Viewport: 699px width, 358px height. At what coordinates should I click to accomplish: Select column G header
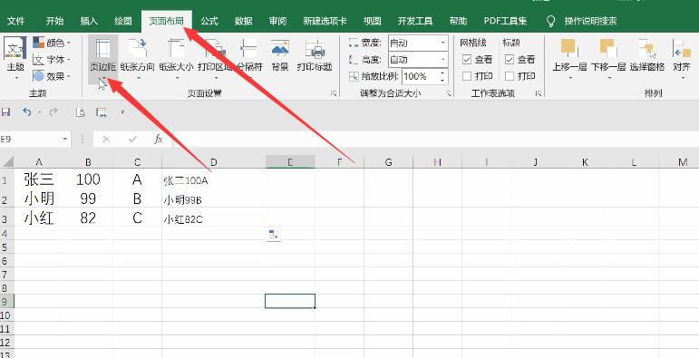388,162
